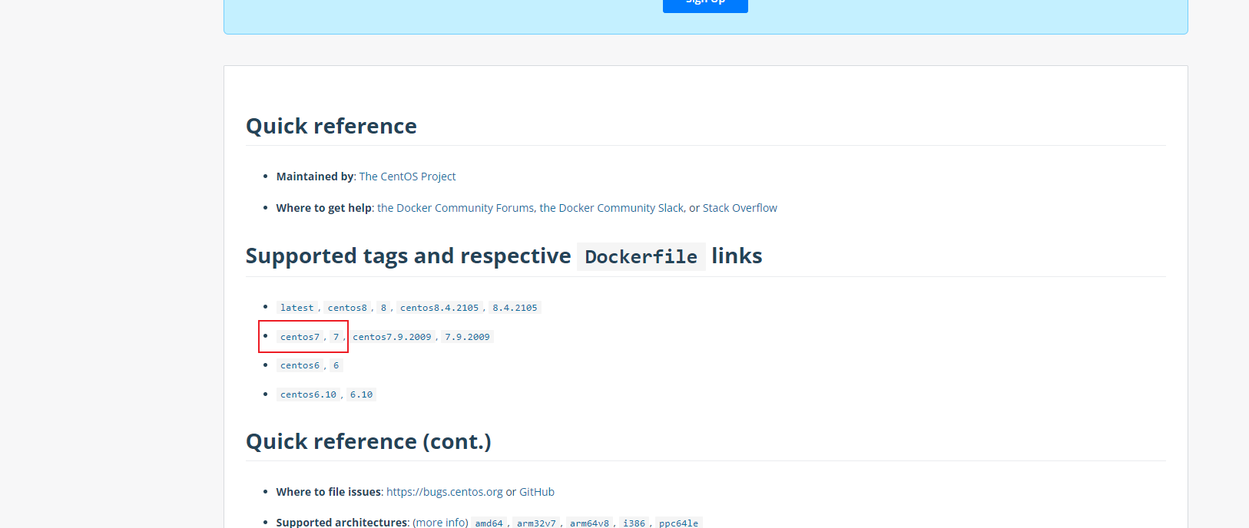
Task: Open the Docker Community Forums link
Action: [456, 208]
